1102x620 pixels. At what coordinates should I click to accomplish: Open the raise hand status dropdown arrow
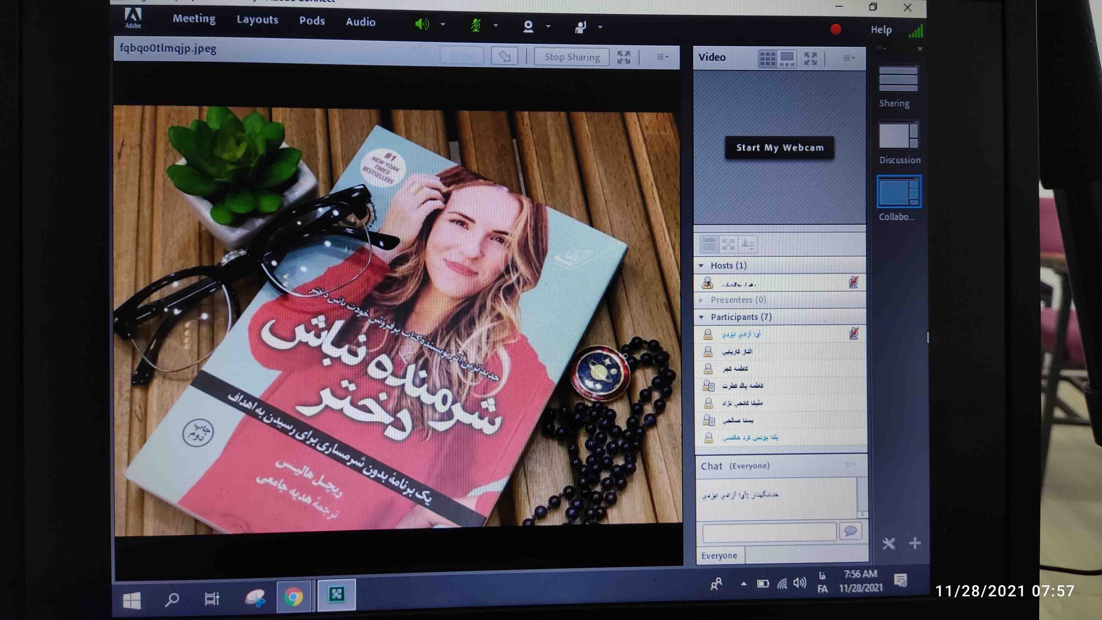click(x=600, y=27)
